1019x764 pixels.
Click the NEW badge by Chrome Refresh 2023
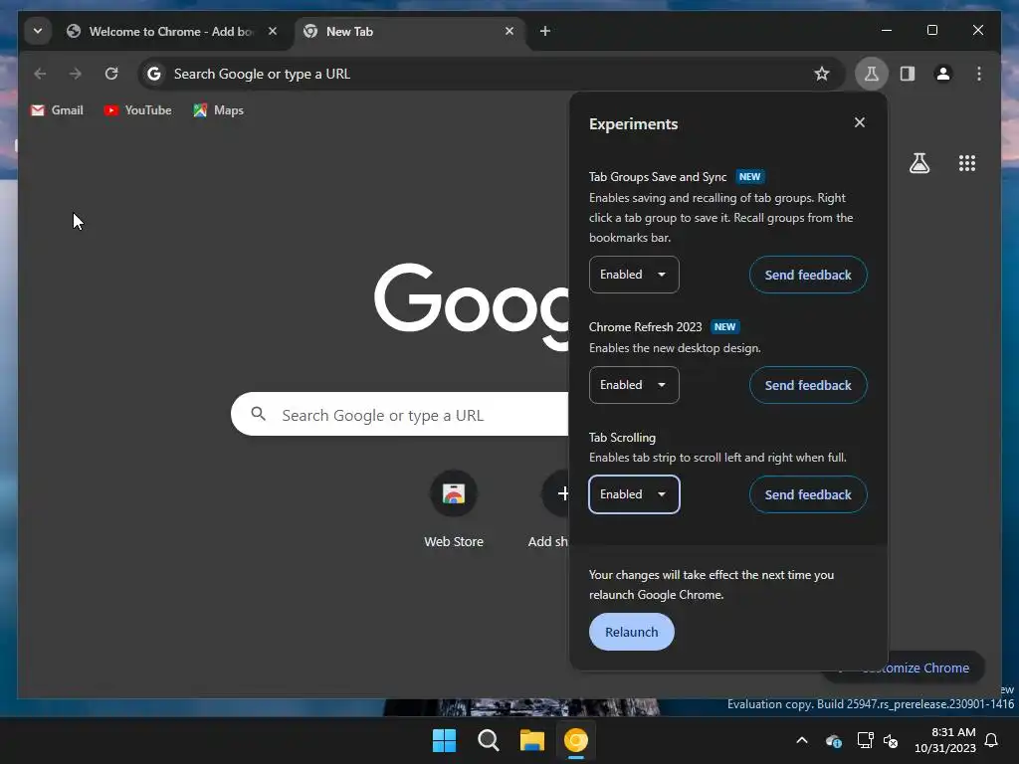724,326
